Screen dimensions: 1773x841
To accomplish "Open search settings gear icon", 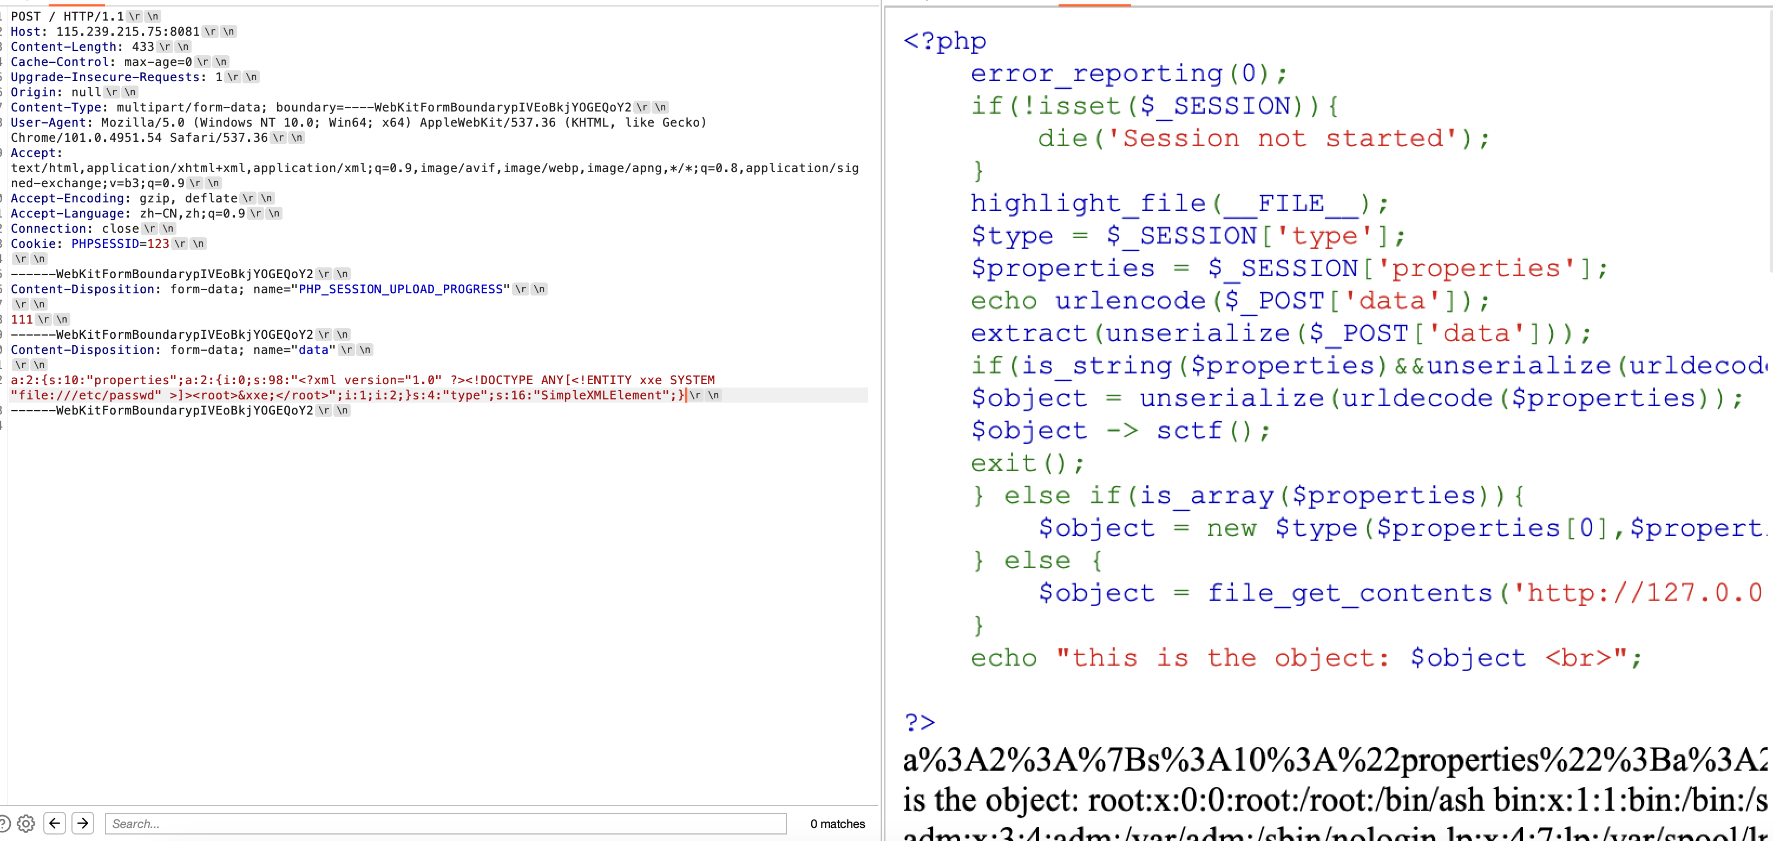I will [26, 823].
